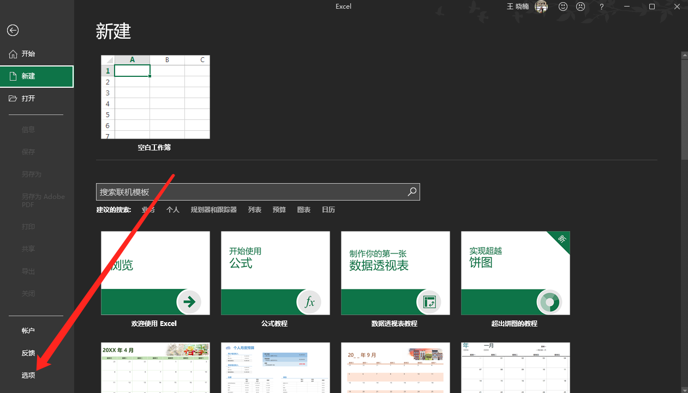Click the 规划器和跟踪器 suggested search link

[x=213, y=210]
